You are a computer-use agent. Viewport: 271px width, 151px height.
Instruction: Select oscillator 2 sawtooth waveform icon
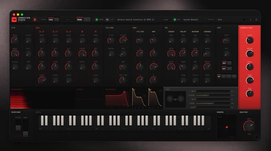point(56,32)
